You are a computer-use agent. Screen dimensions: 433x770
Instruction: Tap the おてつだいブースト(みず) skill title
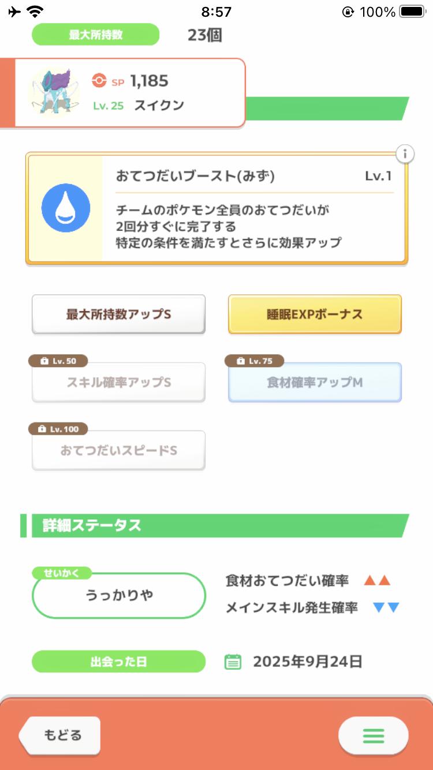[x=195, y=176]
